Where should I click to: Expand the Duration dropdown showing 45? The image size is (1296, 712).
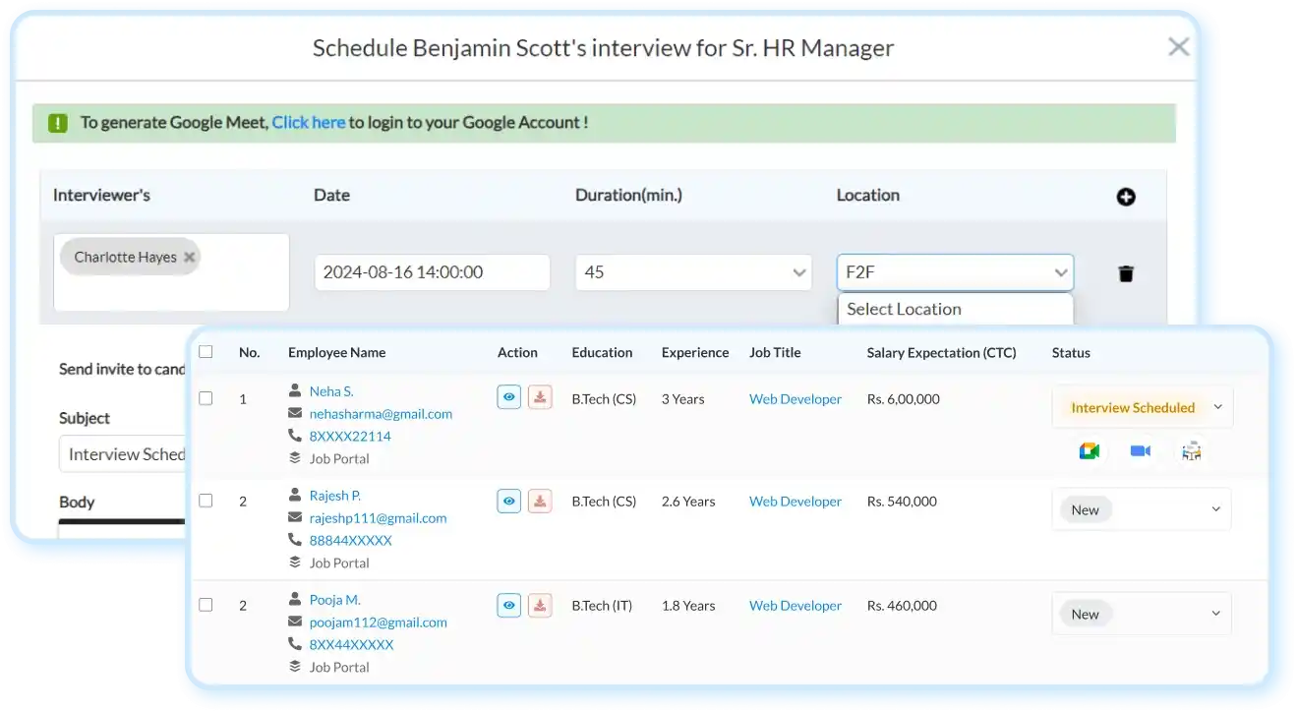[692, 271]
